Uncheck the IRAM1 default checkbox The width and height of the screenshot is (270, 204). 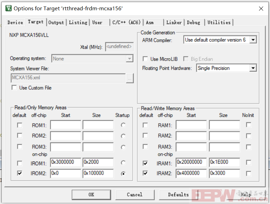(145, 163)
